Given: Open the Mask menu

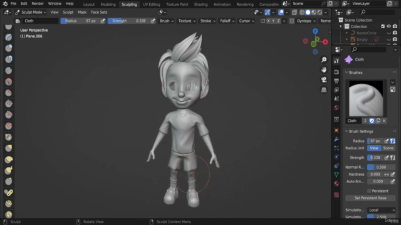Looking at the screenshot, I should pos(82,12).
